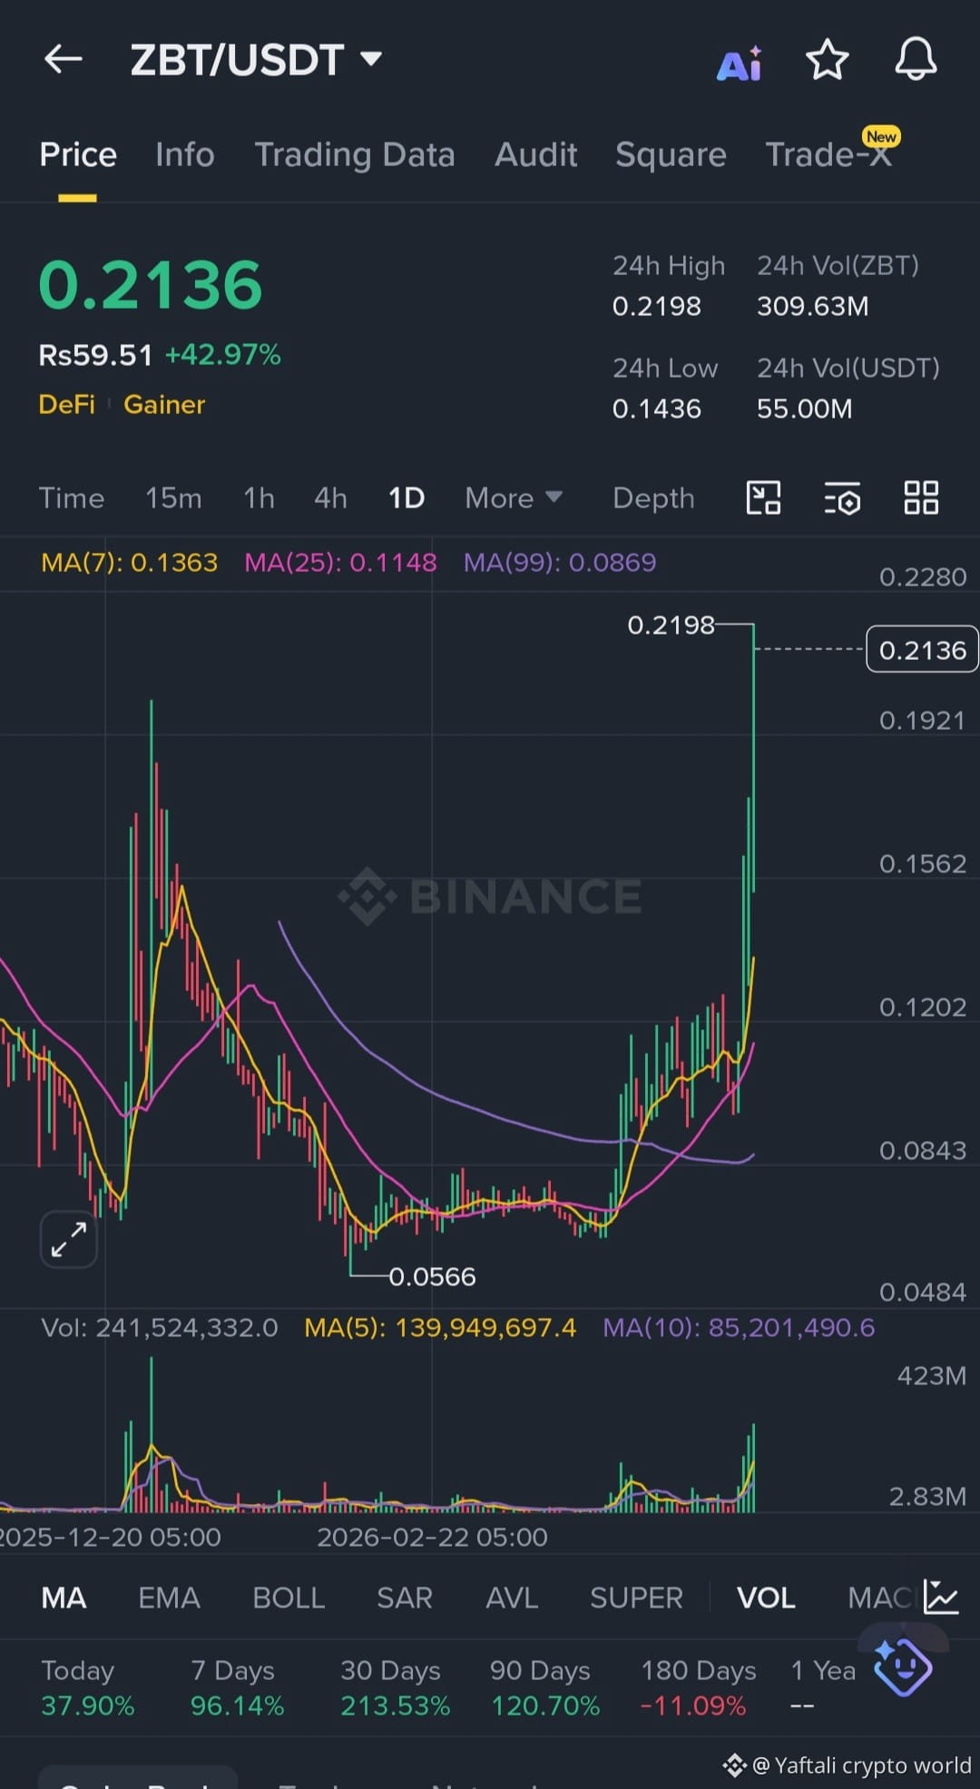Toggle the VOL sub-indicator

click(766, 1597)
